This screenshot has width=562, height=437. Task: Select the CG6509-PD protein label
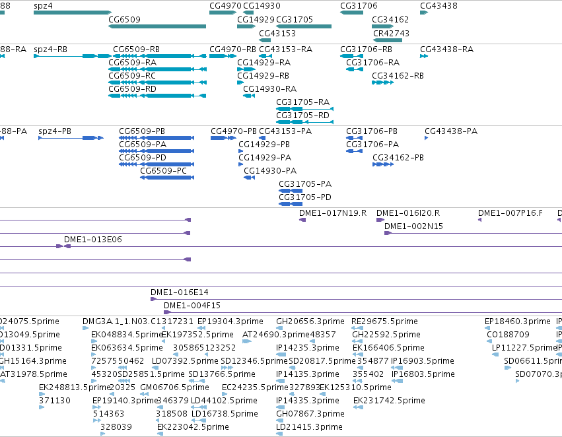143,158
